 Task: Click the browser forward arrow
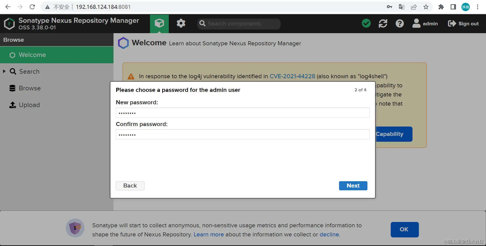coord(20,7)
